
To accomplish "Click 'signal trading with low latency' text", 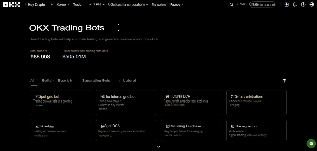I will tap(248, 135).
